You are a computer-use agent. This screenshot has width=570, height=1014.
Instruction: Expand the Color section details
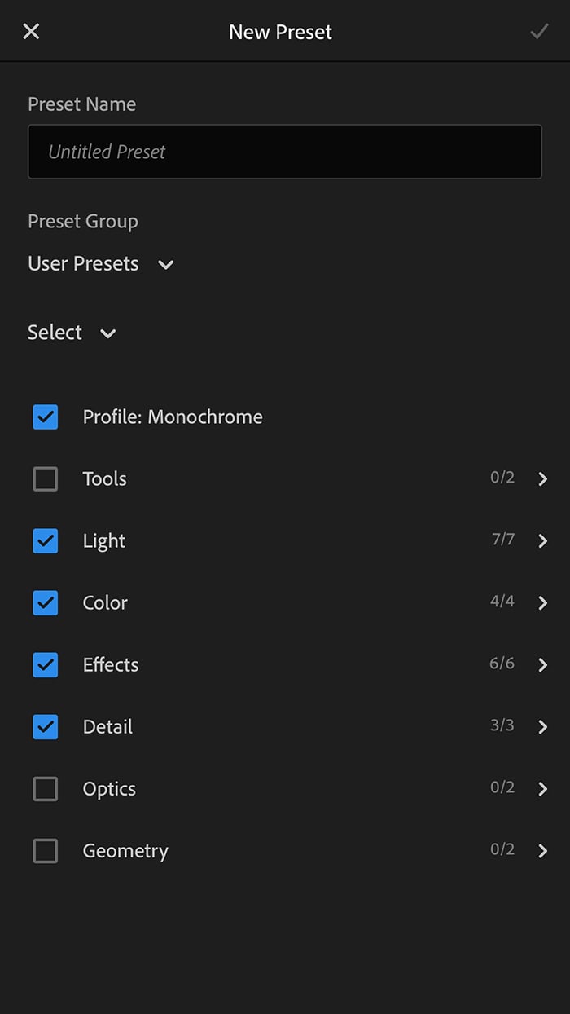click(542, 602)
